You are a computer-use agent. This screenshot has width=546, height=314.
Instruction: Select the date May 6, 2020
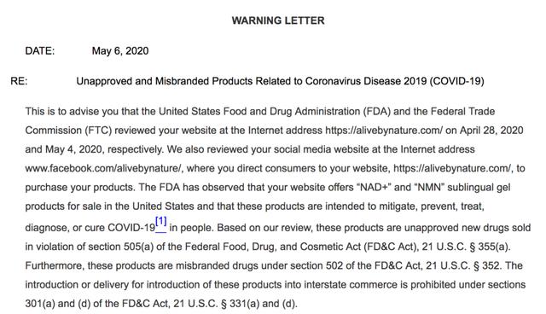click(x=120, y=51)
